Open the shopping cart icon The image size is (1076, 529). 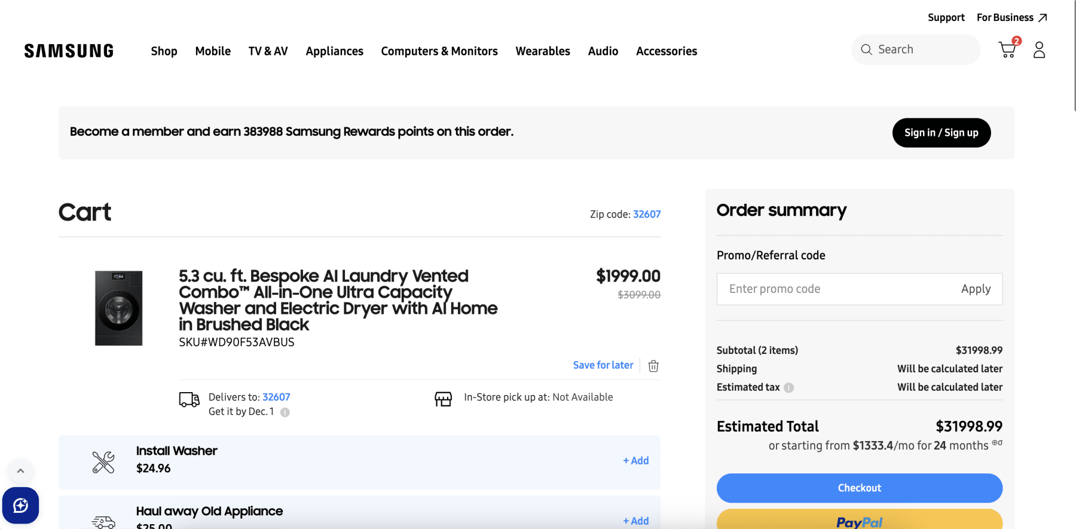pos(1007,50)
